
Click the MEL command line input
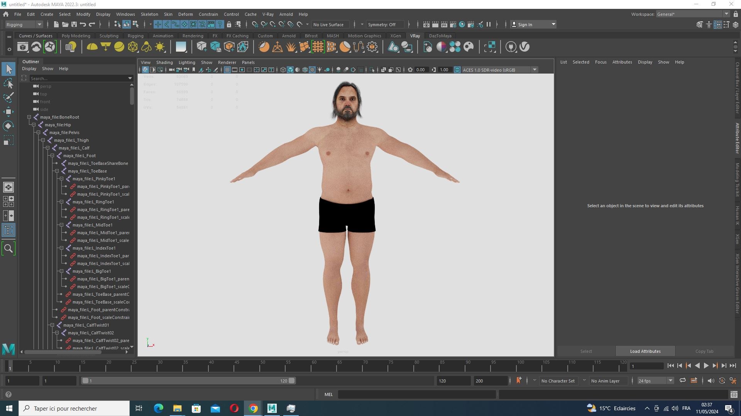coord(417,394)
